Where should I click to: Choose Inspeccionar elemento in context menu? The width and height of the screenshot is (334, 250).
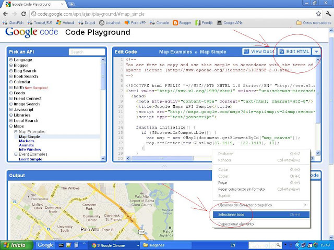coord(261,224)
